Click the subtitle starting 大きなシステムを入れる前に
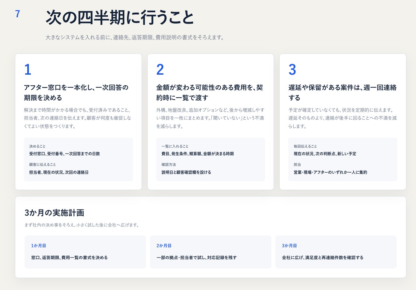This screenshot has height=290, width=416. tap(135, 38)
